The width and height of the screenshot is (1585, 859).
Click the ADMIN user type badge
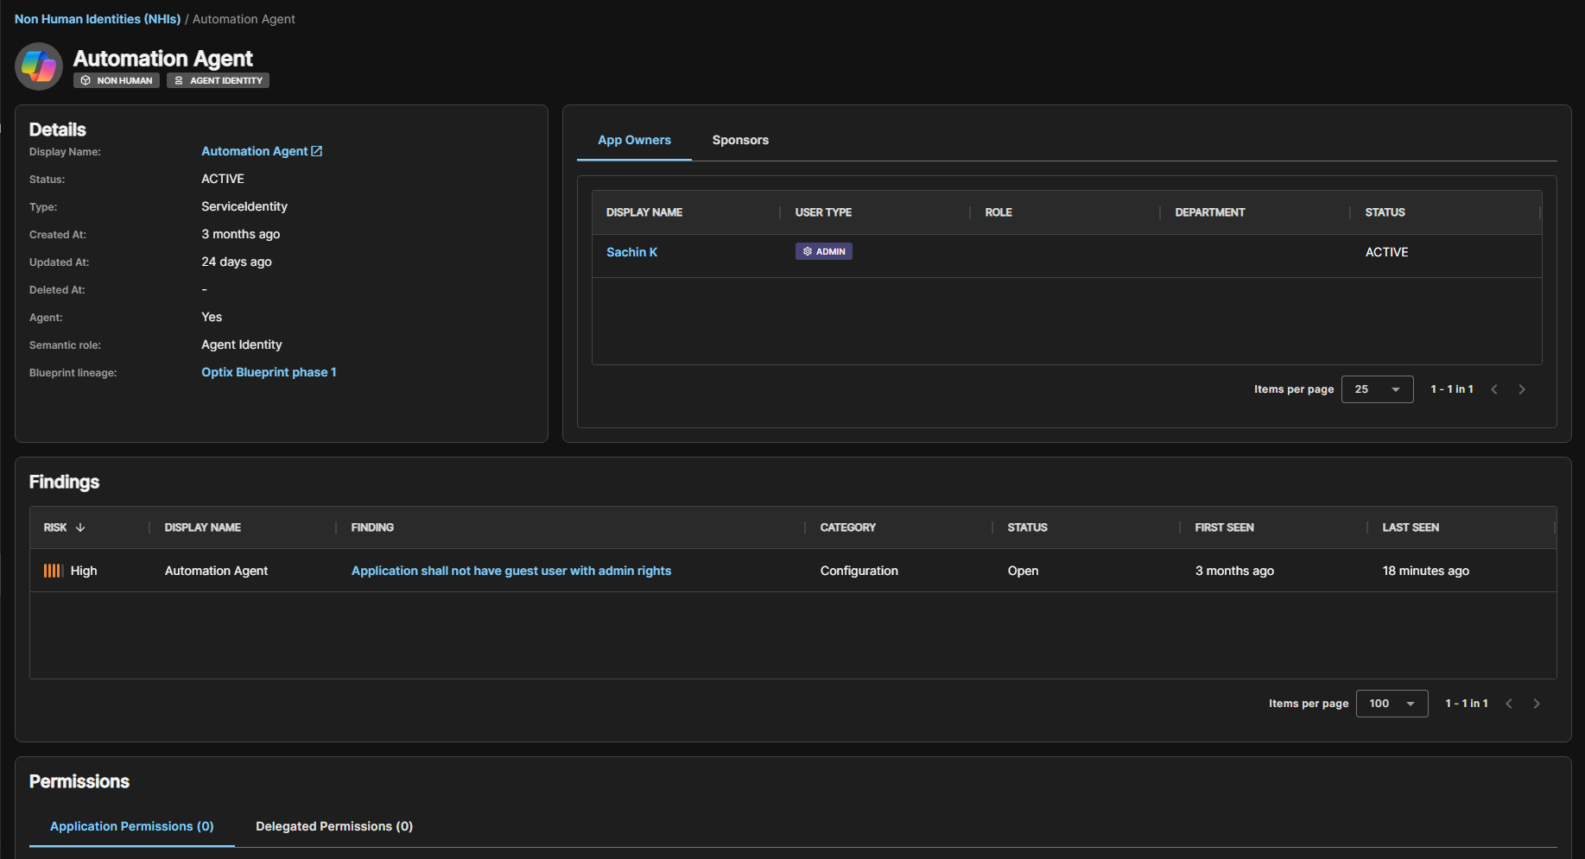[824, 251]
